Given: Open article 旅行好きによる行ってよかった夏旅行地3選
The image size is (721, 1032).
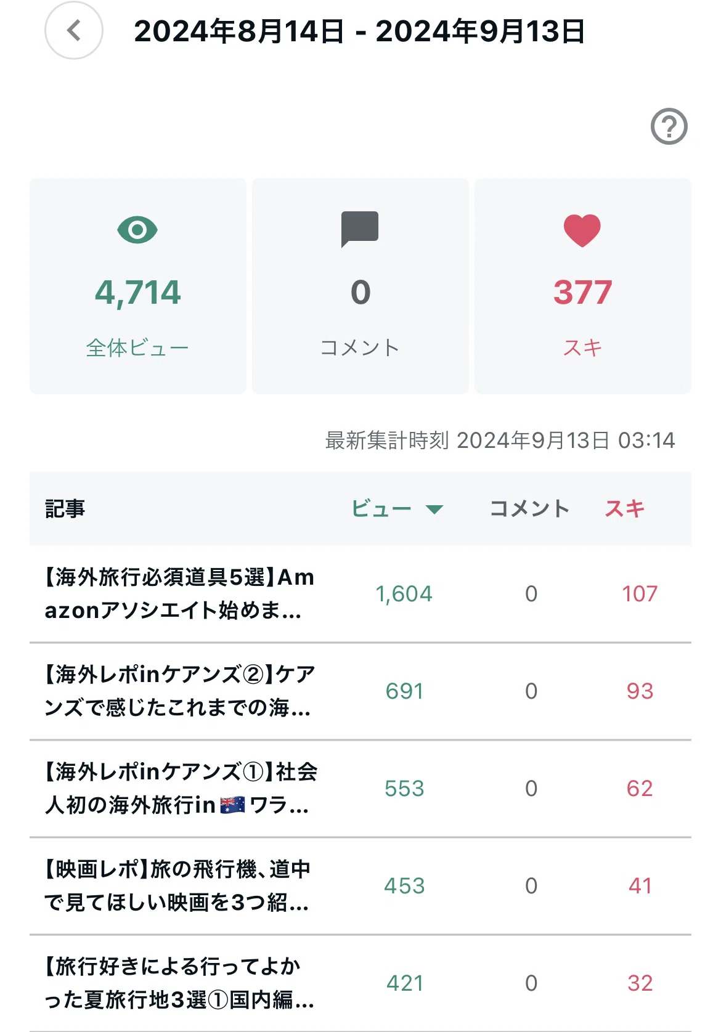Looking at the screenshot, I should point(360,983).
